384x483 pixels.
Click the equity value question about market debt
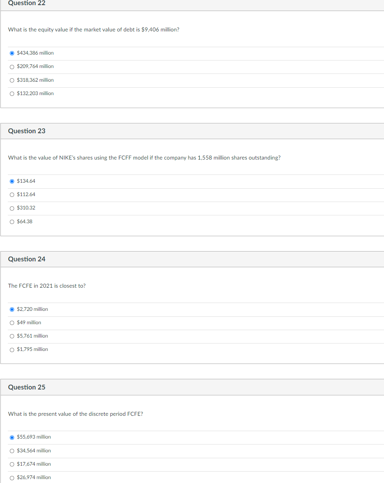coord(94,29)
